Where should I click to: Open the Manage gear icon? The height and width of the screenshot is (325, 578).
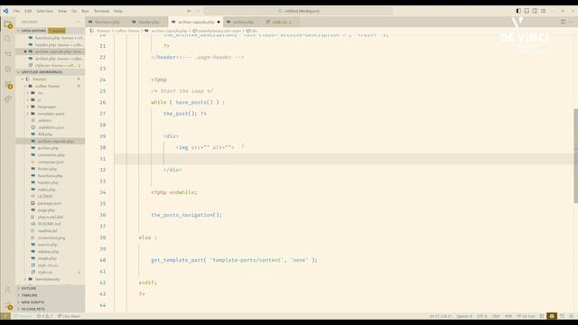(8, 306)
